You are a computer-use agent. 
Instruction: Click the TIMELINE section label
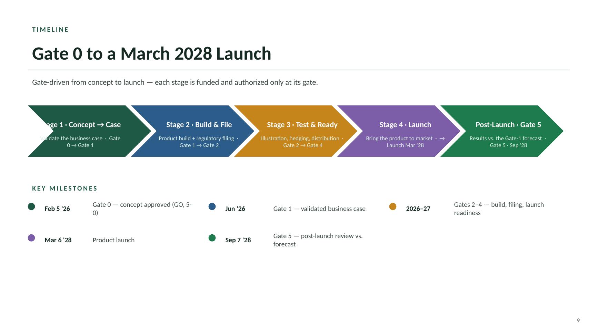click(x=50, y=30)
